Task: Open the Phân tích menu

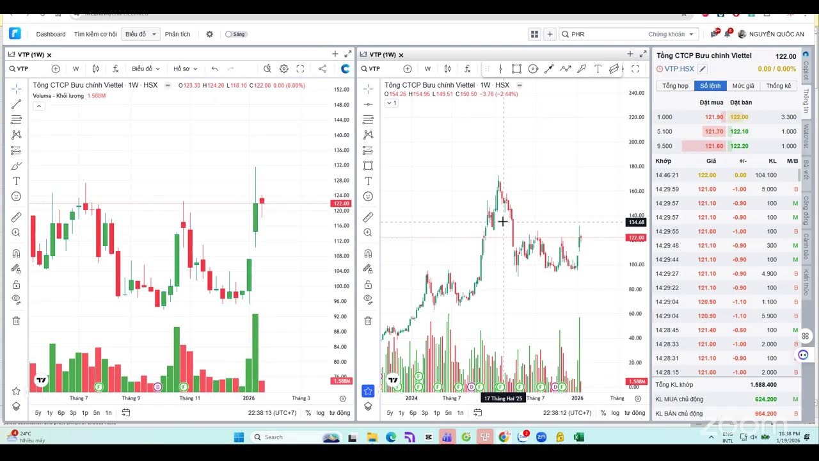Action: 177,34
